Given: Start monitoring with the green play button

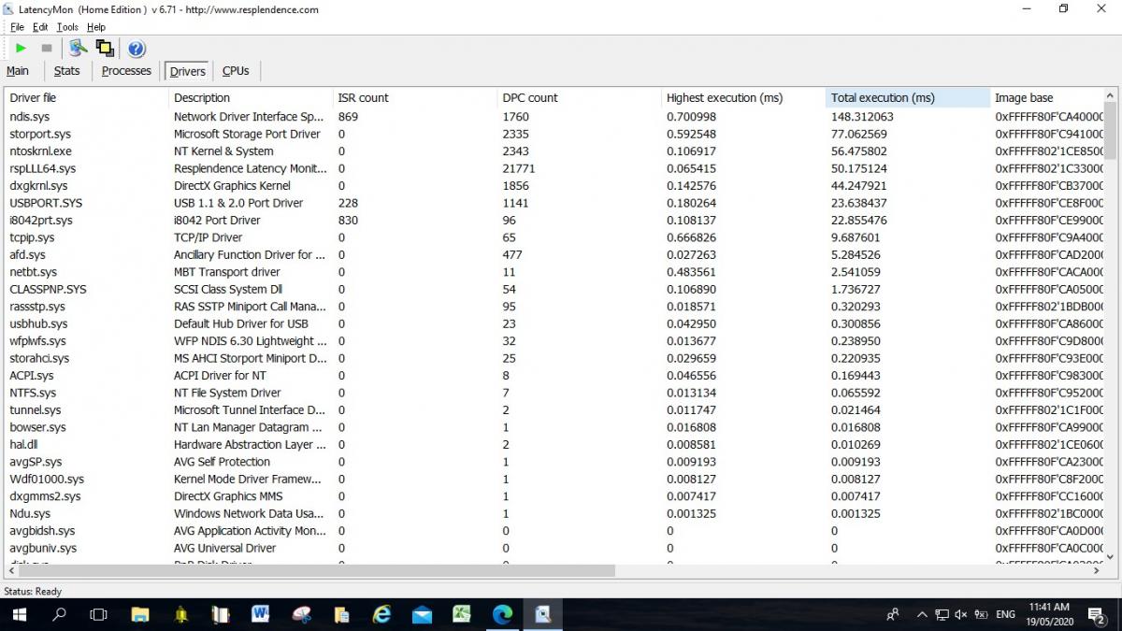Looking at the screenshot, I should [x=21, y=48].
